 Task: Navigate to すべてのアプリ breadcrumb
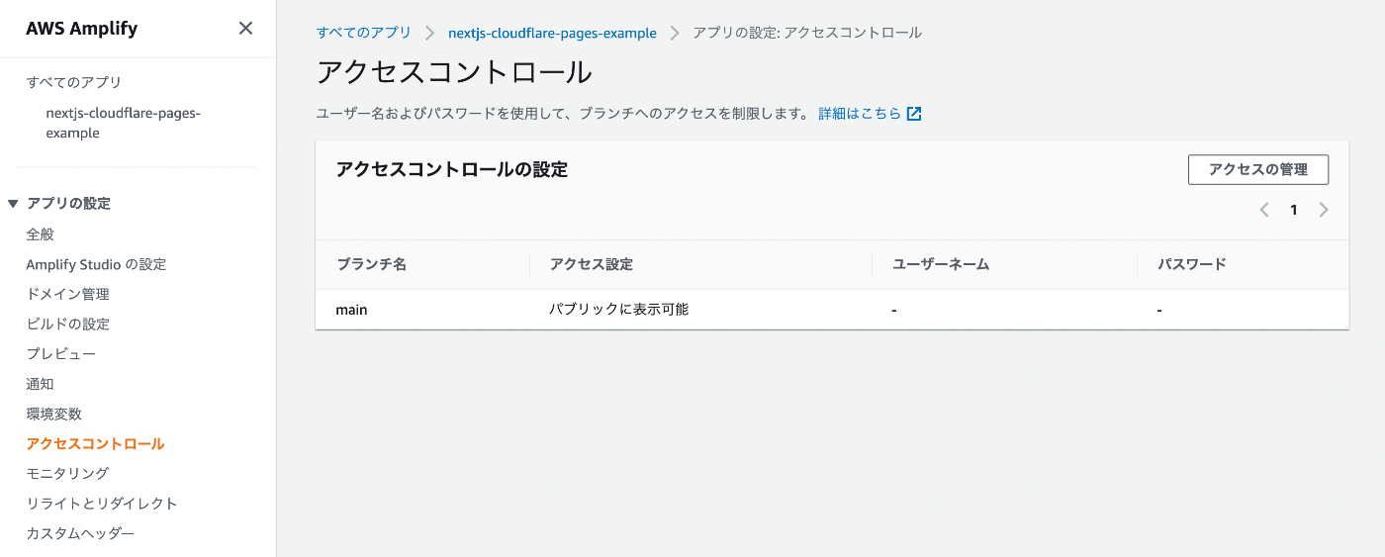pyautogui.click(x=363, y=33)
